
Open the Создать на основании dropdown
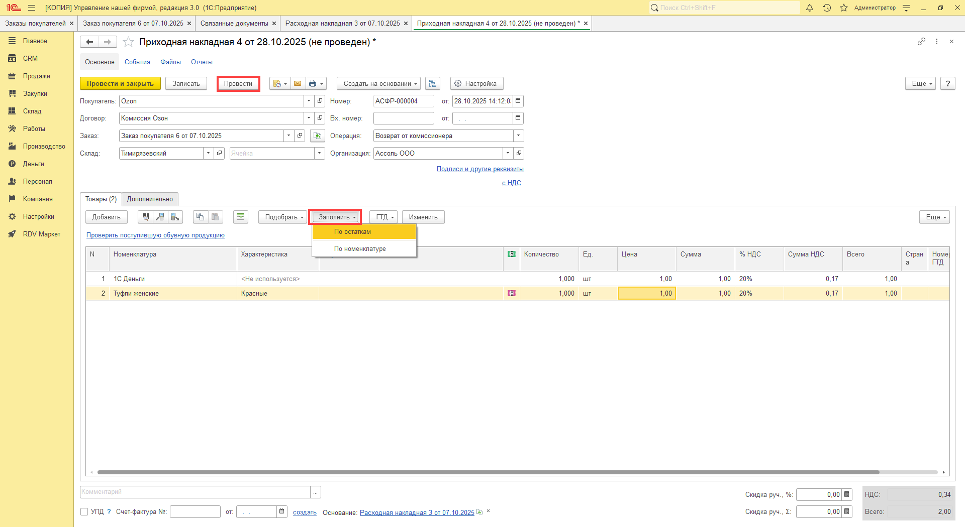tap(378, 83)
